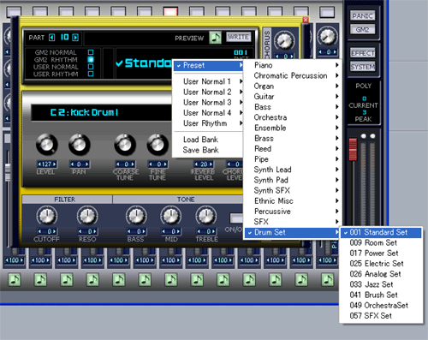Click the C2:Kick Drum 1 display
Screen dimensions: 428x340
pyautogui.click(x=101, y=112)
